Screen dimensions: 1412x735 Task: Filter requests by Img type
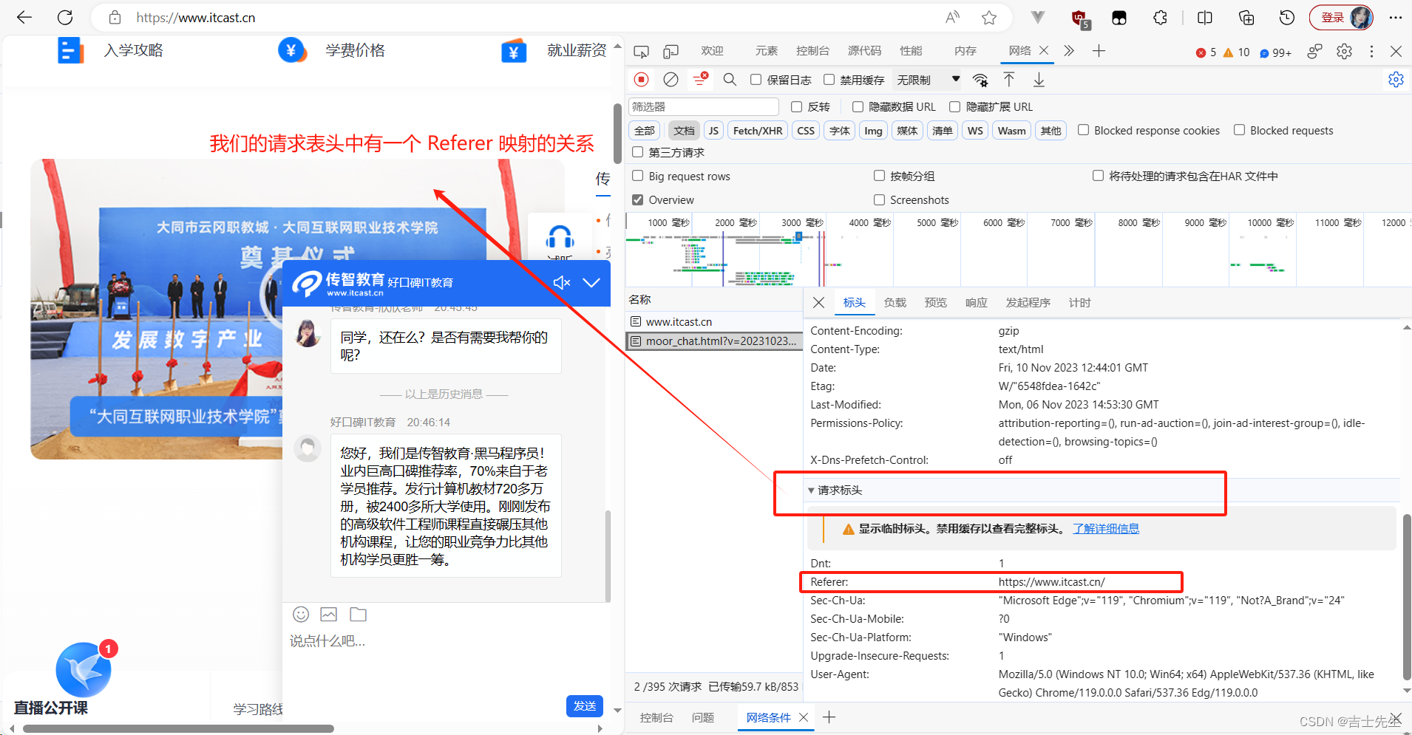tap(873, 130)
